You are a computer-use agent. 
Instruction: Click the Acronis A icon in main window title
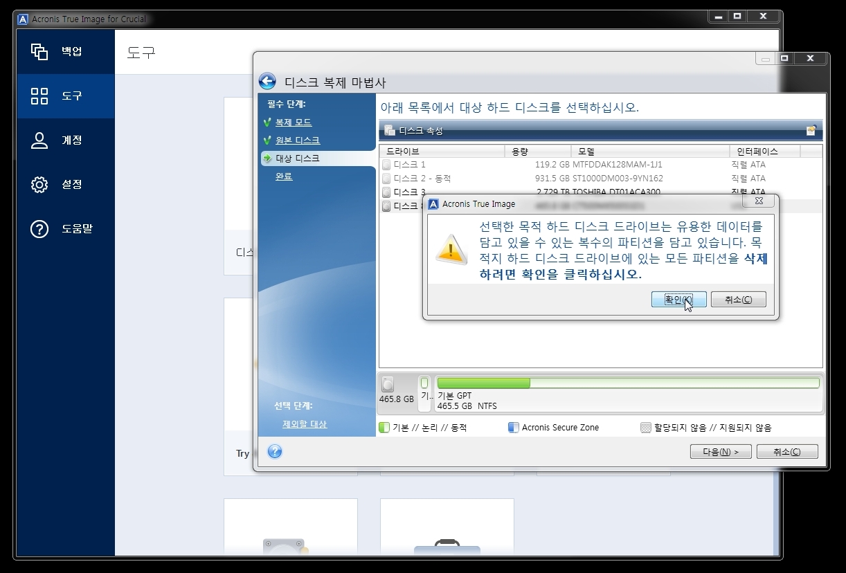24,19
